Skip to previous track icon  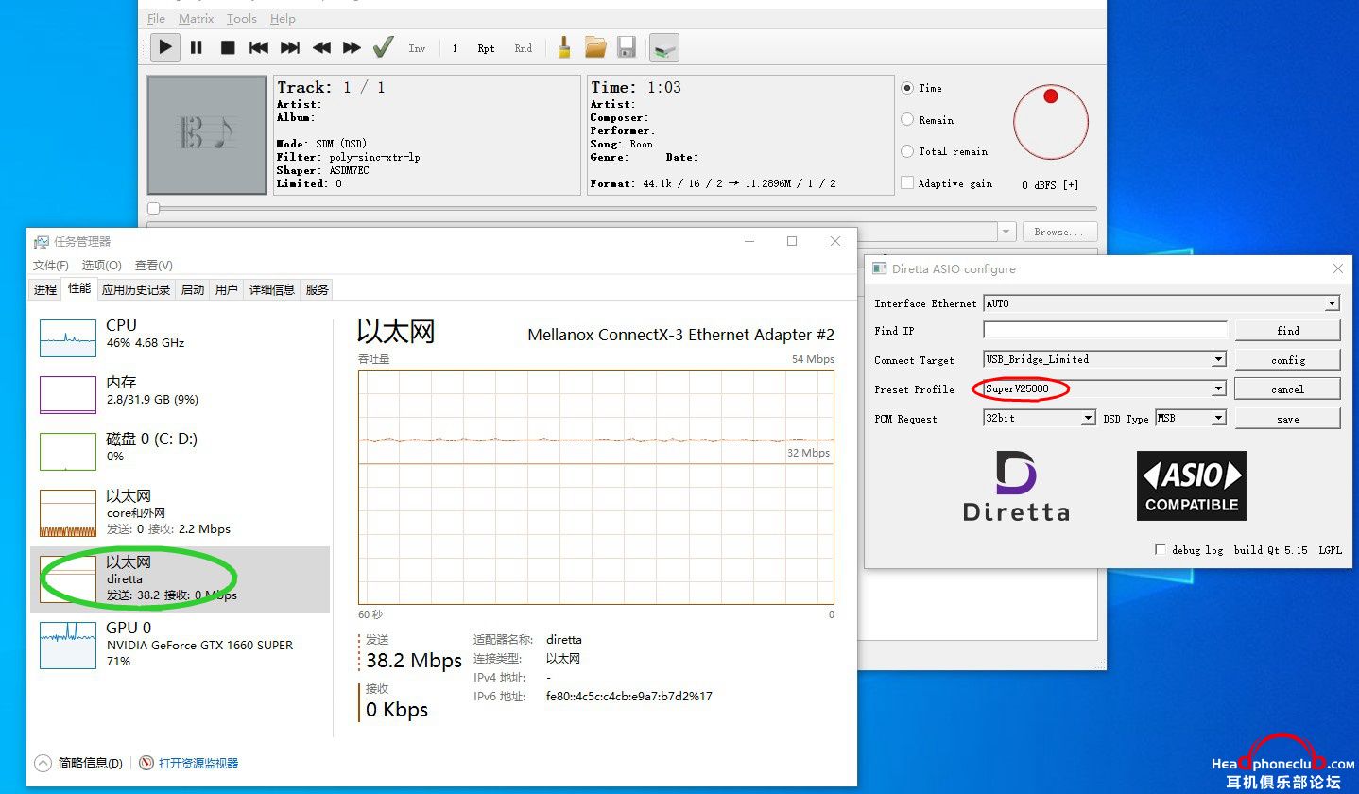point(259,47)
